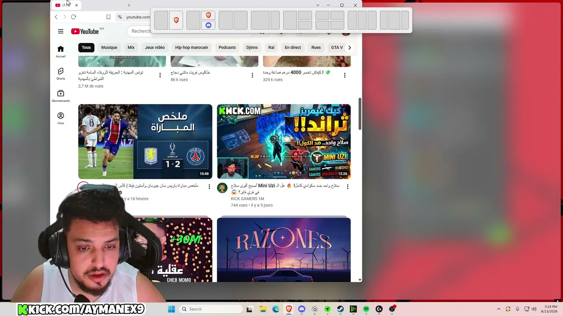Screen dimensions: 563x316
Task: Open File Explorer from the taskbar
Action: tap(263, 309)
